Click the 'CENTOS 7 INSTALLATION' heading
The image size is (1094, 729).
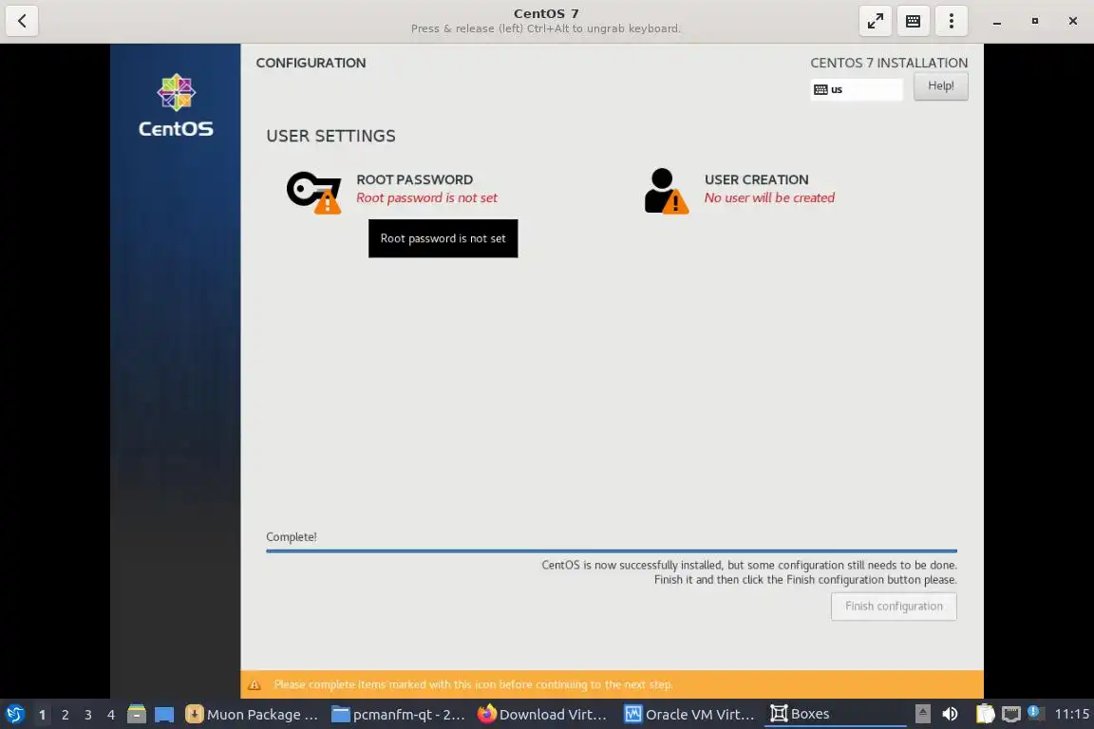click(x=889, y=63)
